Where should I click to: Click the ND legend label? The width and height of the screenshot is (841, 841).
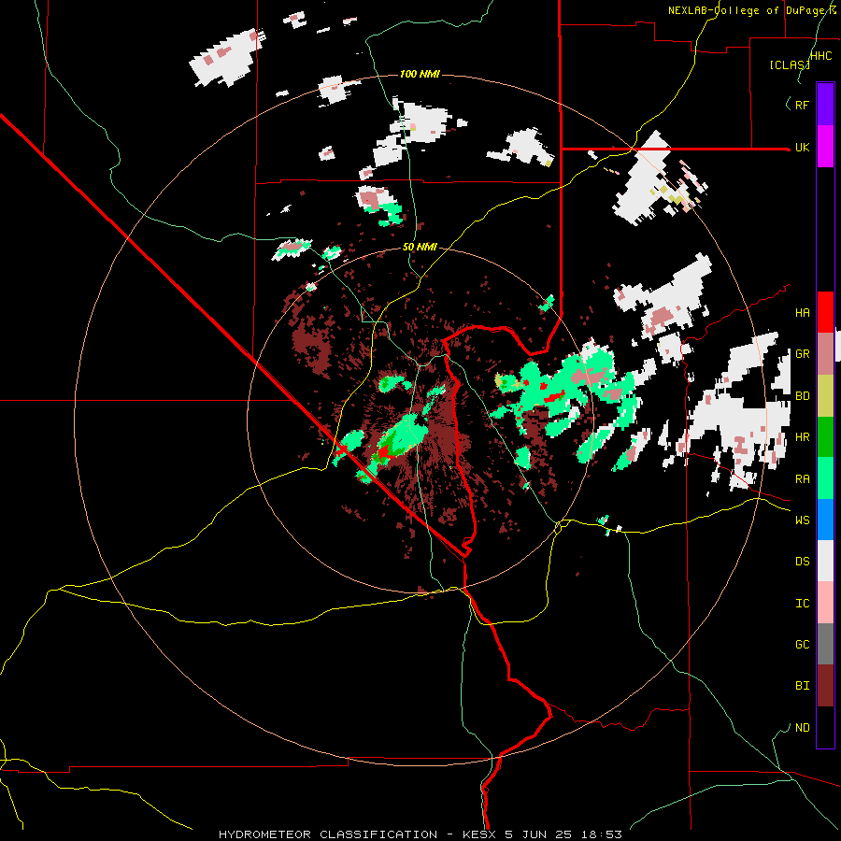click(x=802, y=728)
